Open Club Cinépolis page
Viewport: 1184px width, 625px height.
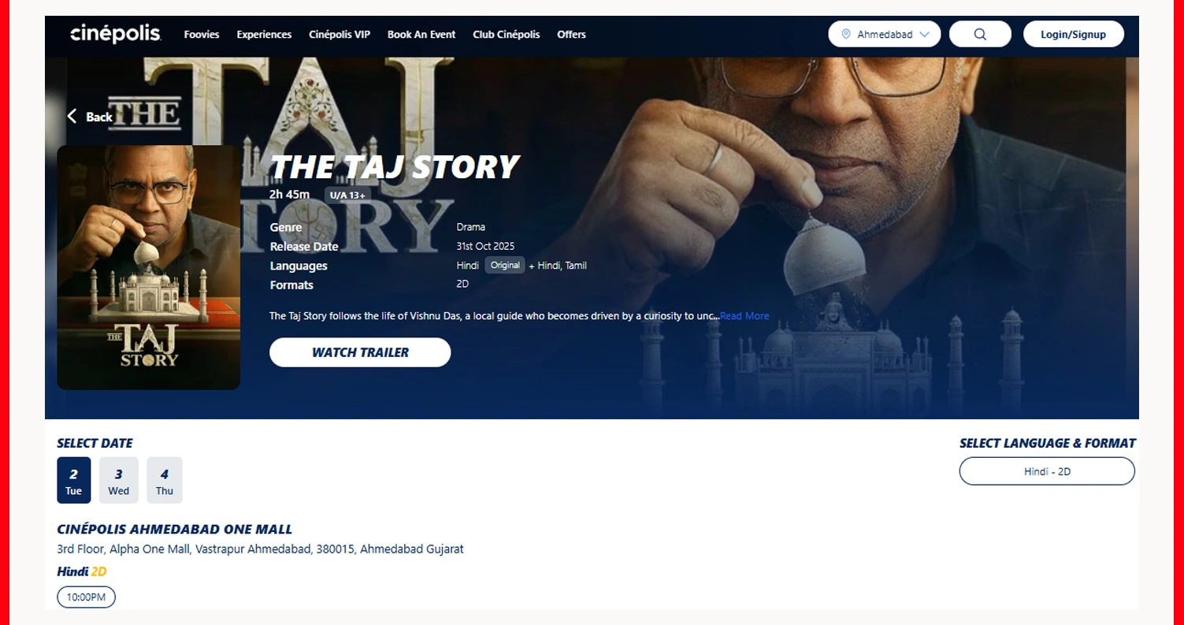coord(507,35)
